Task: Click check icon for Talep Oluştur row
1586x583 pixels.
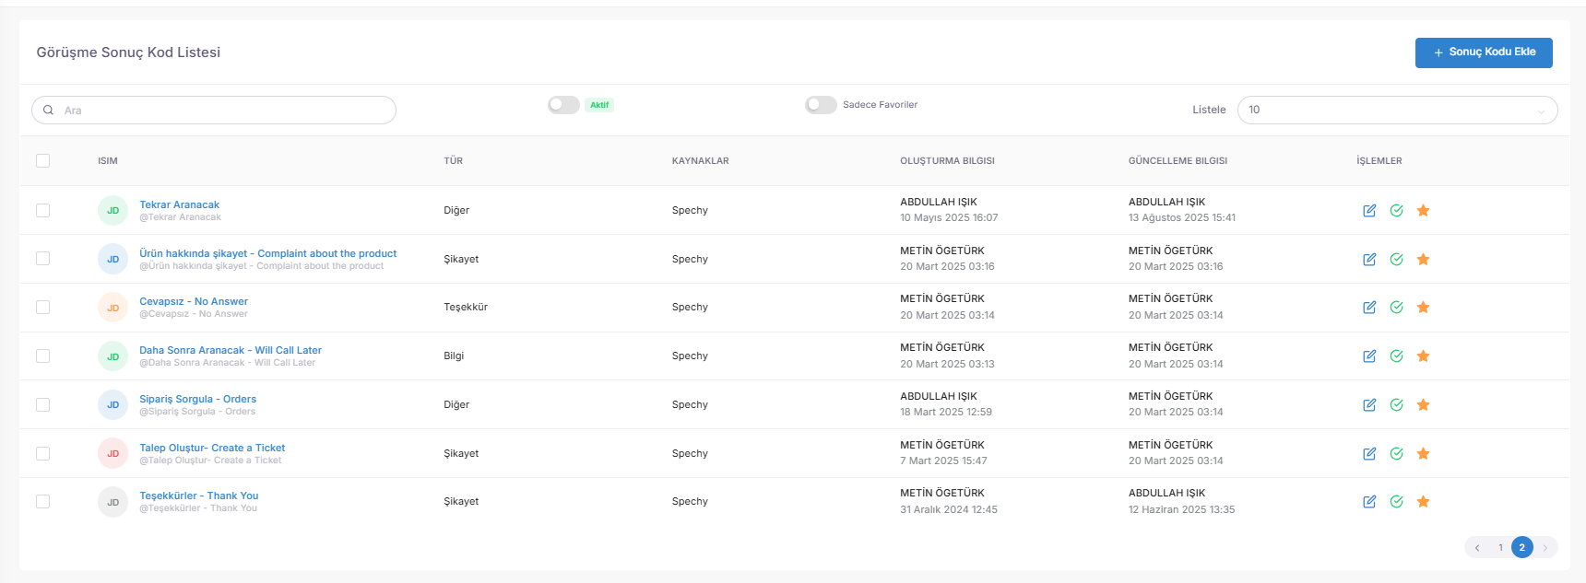Action: coord(1396,454)
